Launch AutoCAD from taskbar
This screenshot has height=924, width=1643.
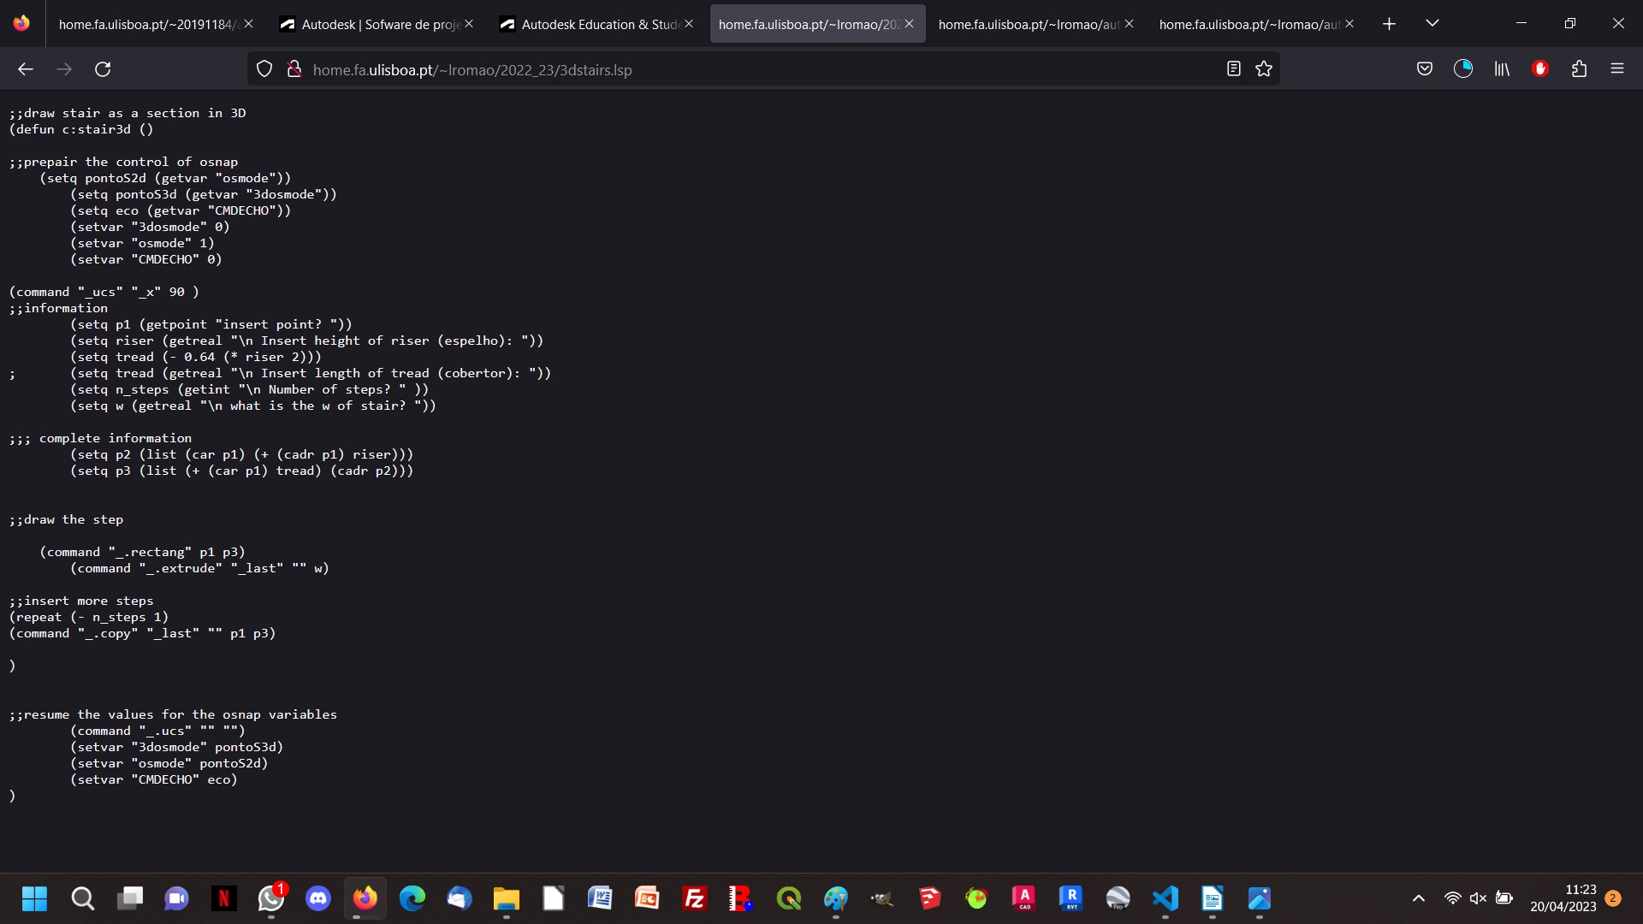tap(1024, 898)
